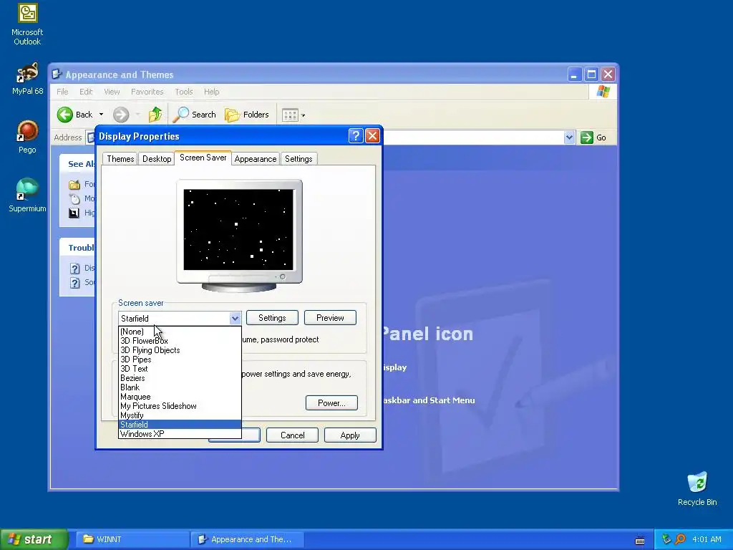The height and width of the screenshot is (550, 733).
Task: Click the Forward arrow toolbar icon
Action: (120, 115)
